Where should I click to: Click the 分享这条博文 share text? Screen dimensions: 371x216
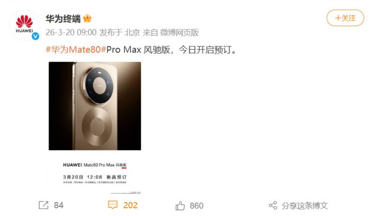[305, 206]
